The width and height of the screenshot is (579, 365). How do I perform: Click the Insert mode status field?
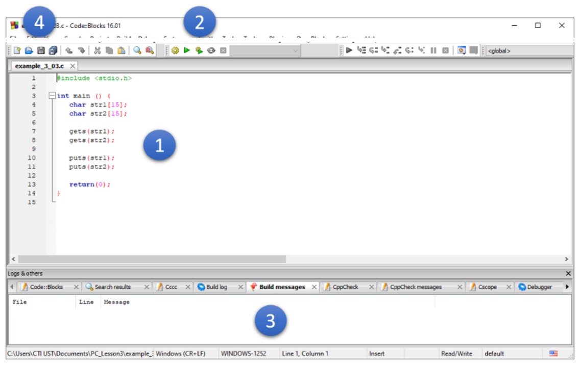pyautogui.click(x=377, y=353)
